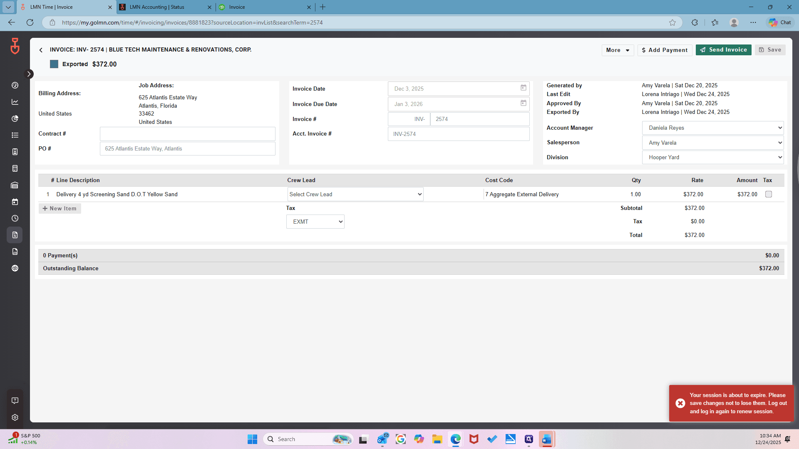Click the browser back arrow
Image resolution: width=799 pixels, height=449 pixels.
[x=12, y=22]
